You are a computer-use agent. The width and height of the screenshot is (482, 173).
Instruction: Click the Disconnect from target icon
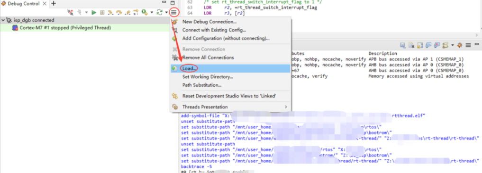point(71,13)
